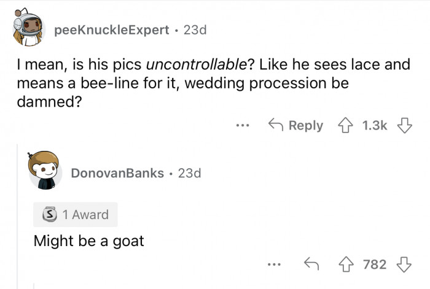The height and width of the screenshot is (289, 430).
Task: Click the 23d timestamp next to peeKnuckleExpert
Action: tap(195, 31)
